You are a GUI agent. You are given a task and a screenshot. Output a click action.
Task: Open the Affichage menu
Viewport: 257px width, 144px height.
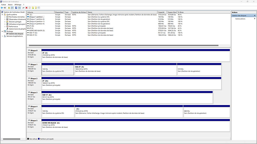(x=18, y=4)
